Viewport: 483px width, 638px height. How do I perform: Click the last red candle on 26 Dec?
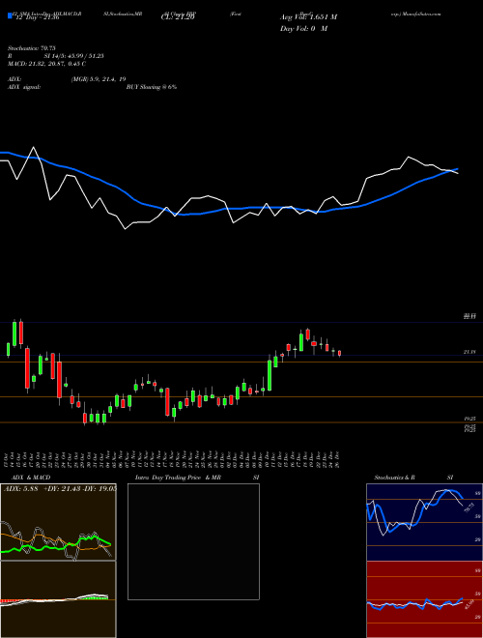click(339, 353)
